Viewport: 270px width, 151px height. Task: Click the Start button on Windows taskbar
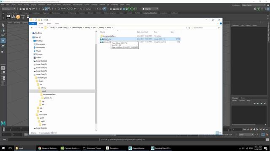(x=3, y=148)
